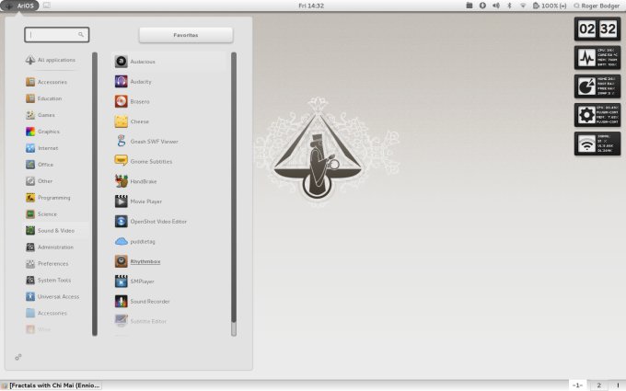The width and height of the screenshot is (626, 391).
Task: Open OpenShot Video Editor
Action: point(157,221)
